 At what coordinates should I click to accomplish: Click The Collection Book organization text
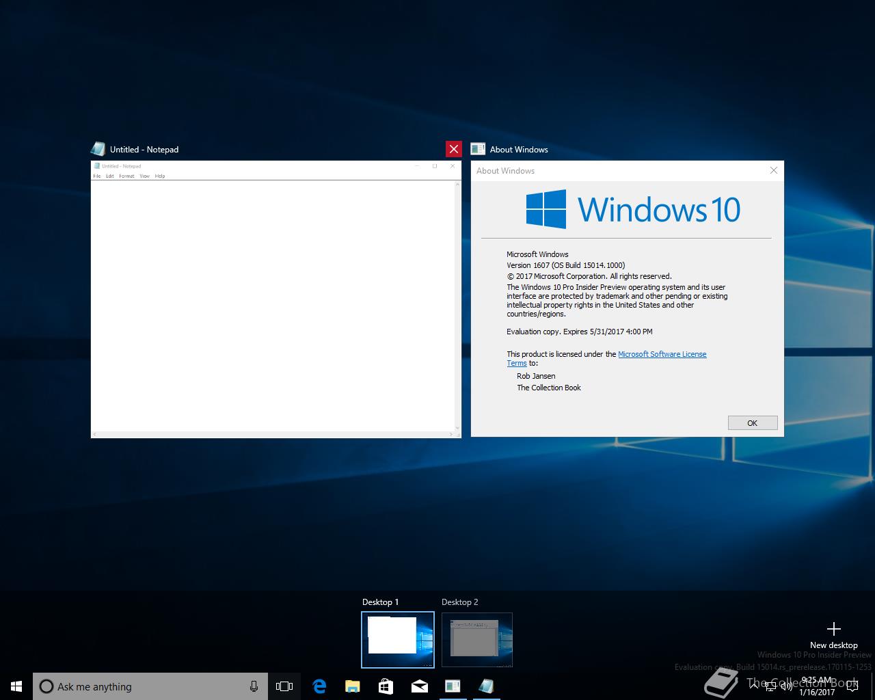coord(549,388)
